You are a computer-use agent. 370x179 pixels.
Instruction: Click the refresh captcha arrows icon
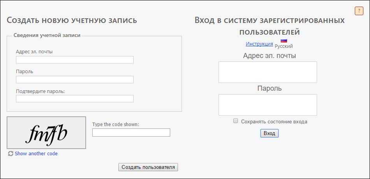[x=11, y=154]
